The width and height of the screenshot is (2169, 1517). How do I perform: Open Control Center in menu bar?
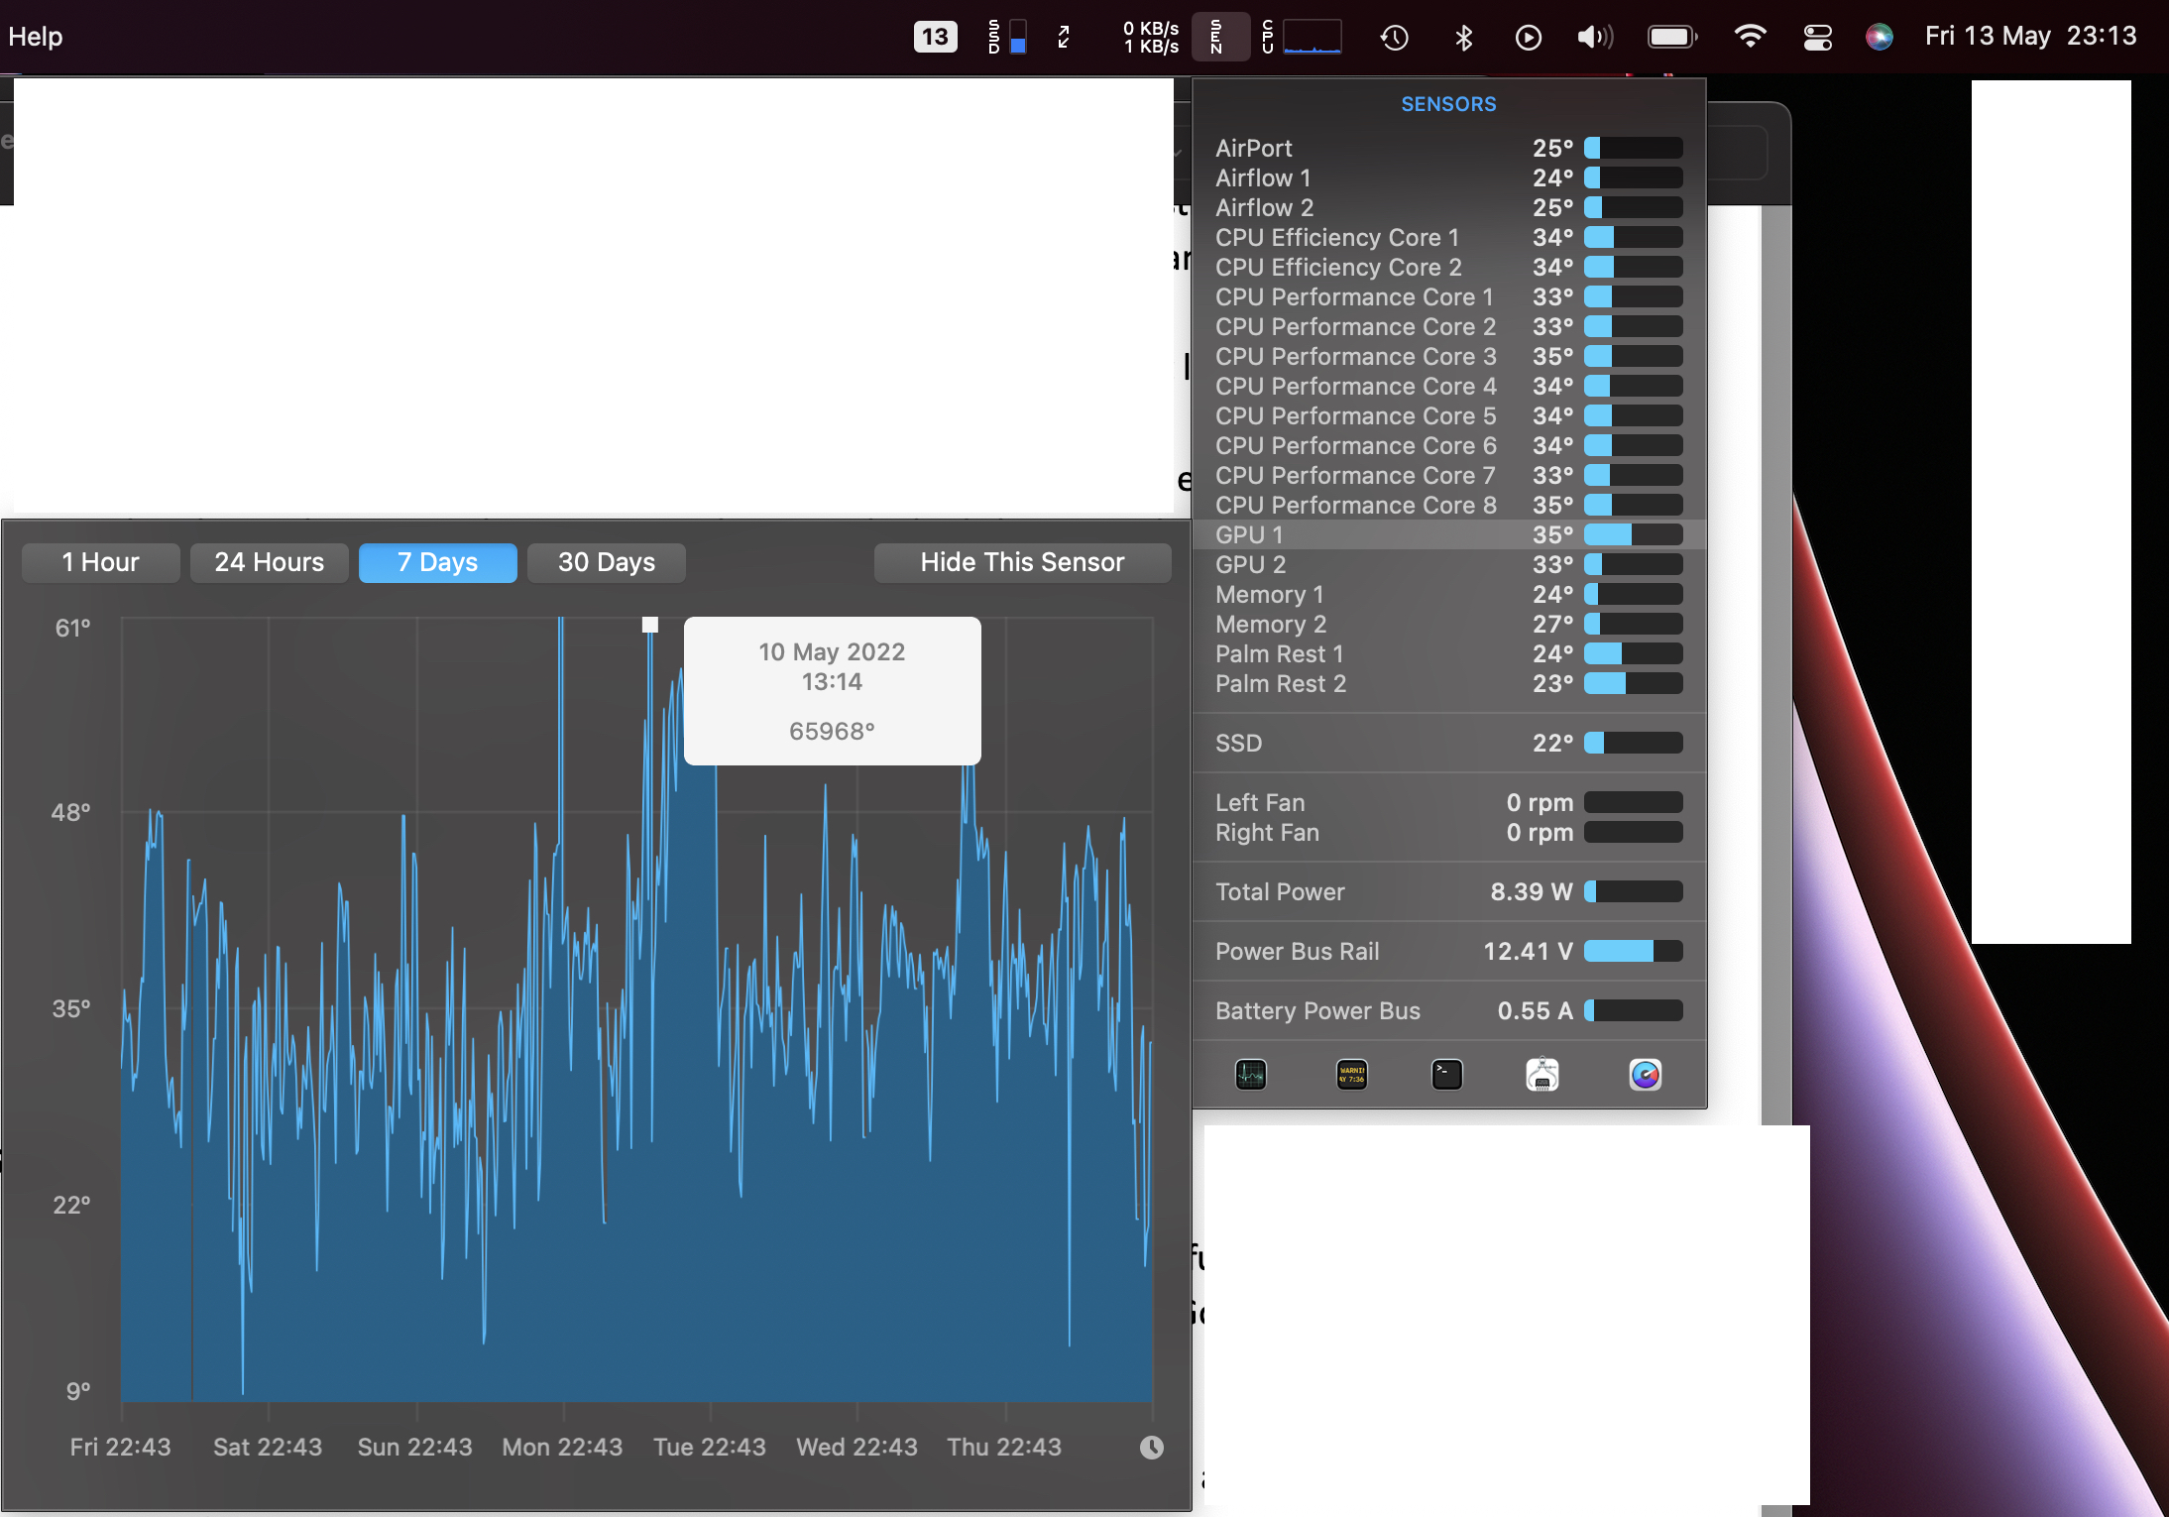1817,38
